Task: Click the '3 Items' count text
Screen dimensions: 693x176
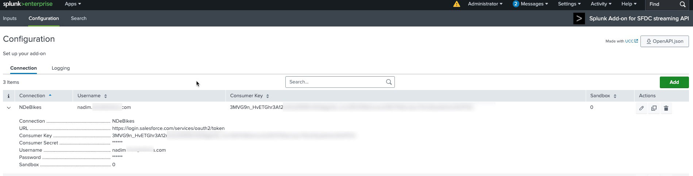Action: click(x=11, y=82)
